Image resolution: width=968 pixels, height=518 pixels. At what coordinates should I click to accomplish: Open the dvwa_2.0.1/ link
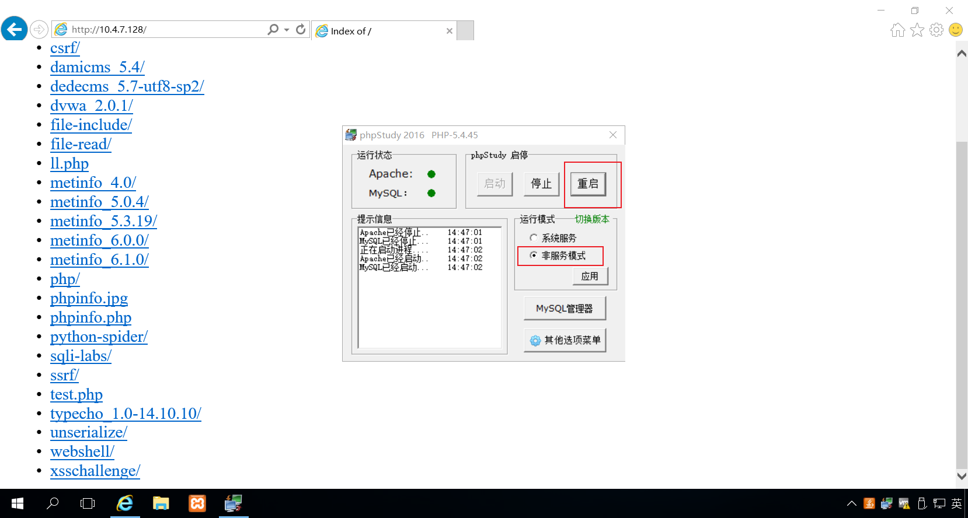tap(92, 106)
